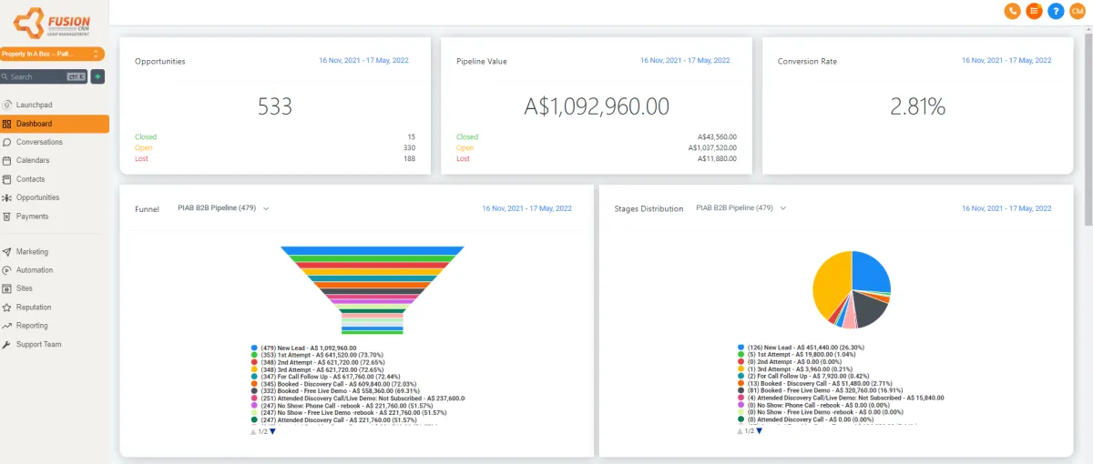Click the sidebar Search field
The height and width of the screenshot is (464, 1093).
point(44,76)
